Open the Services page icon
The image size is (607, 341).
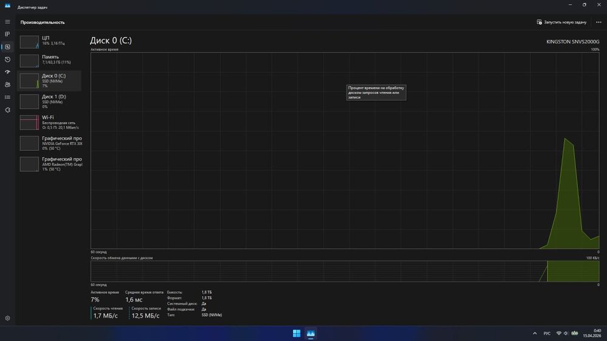click(x=7, y=110)
